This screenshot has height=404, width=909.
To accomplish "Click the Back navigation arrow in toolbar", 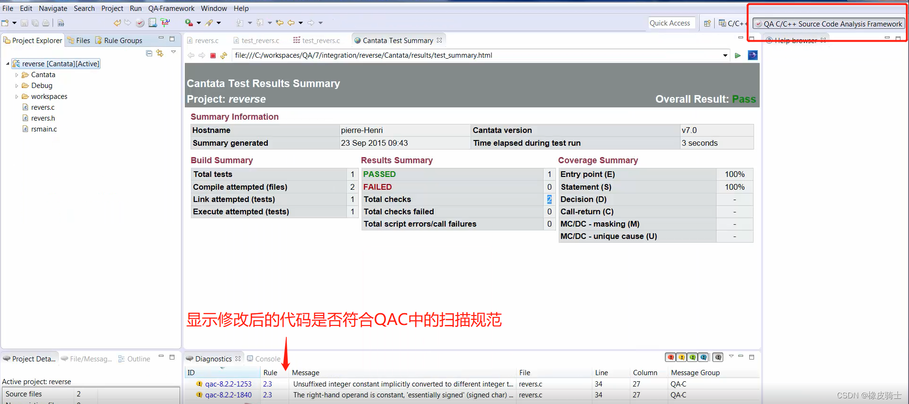I will pyautogui.click(x=291, y=23).
